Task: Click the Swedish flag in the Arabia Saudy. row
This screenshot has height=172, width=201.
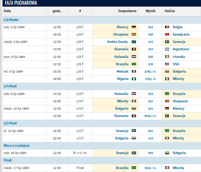Action: point(167,42)
